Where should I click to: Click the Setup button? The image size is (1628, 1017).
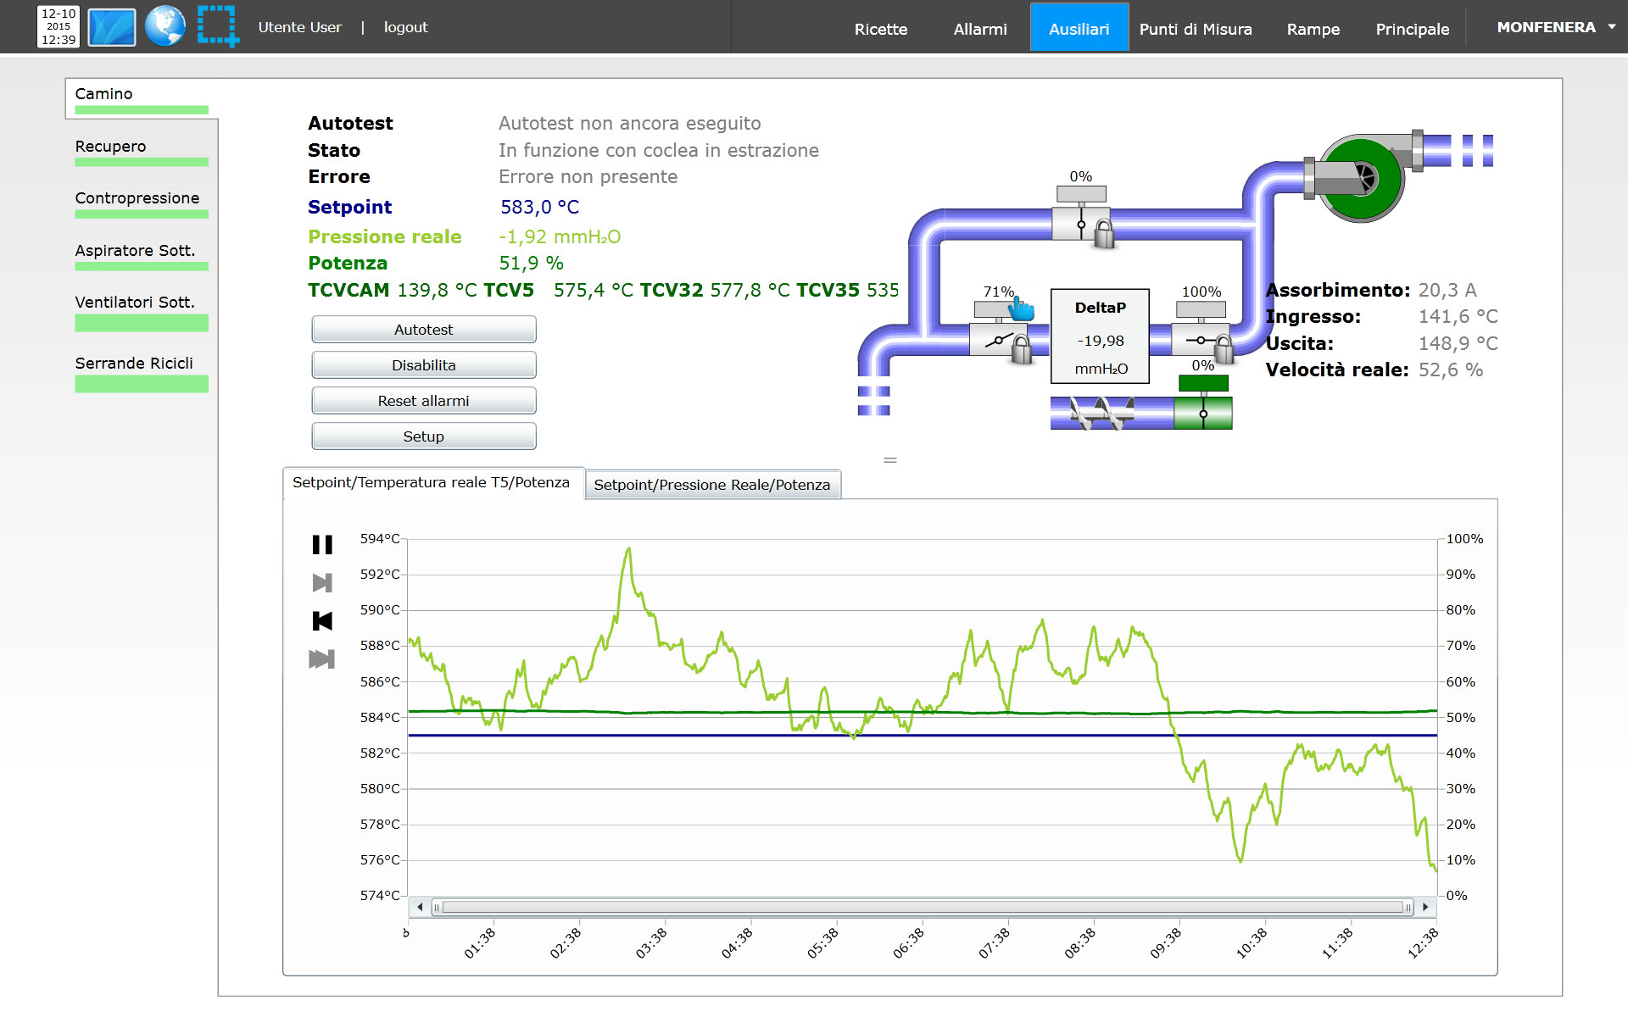coord(424,436)
